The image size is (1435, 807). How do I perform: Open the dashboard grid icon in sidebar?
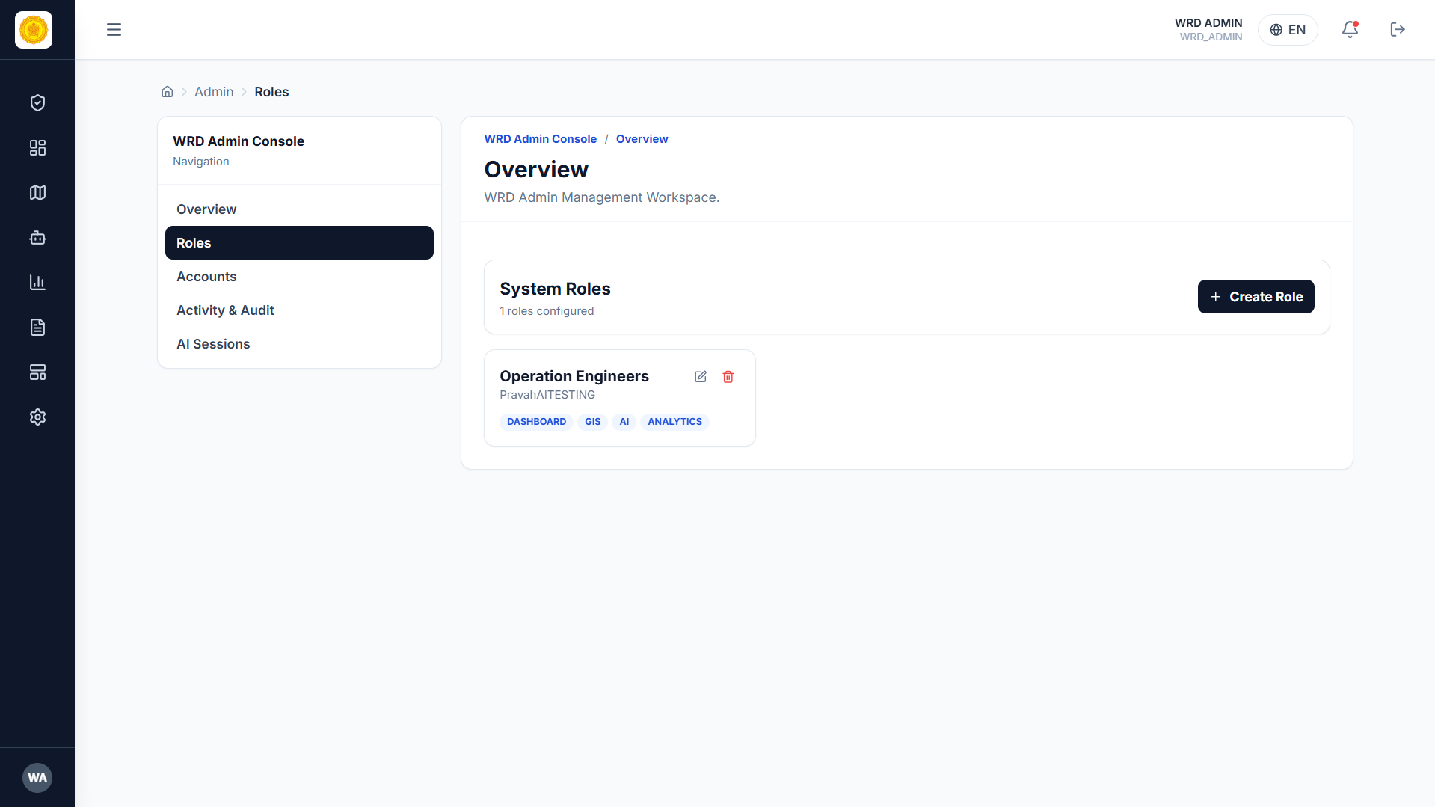pos(37,148)
